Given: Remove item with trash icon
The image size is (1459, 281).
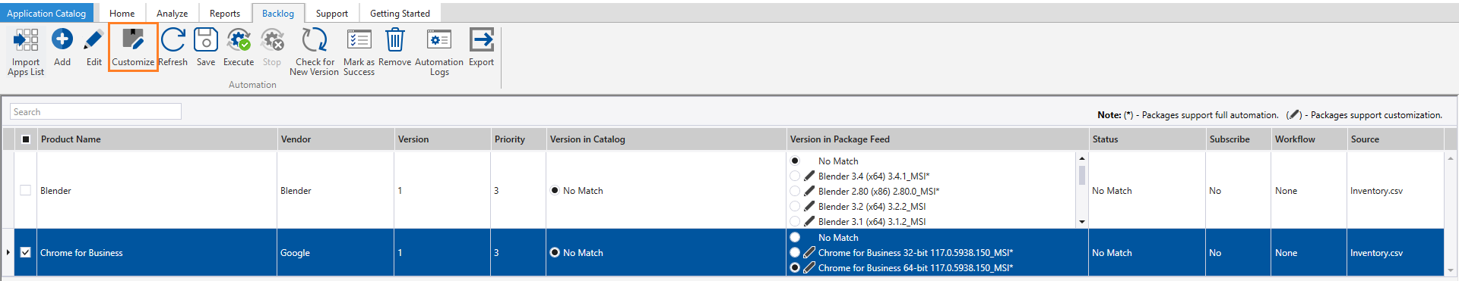Looking at the screenshot, I should point(394,39).
